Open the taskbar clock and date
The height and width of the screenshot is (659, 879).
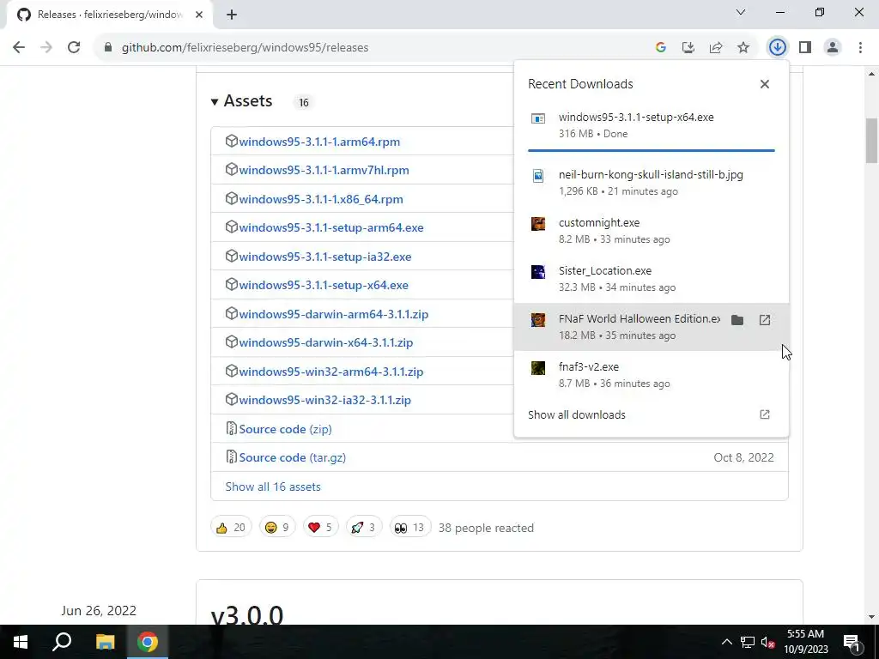[805, 642]
